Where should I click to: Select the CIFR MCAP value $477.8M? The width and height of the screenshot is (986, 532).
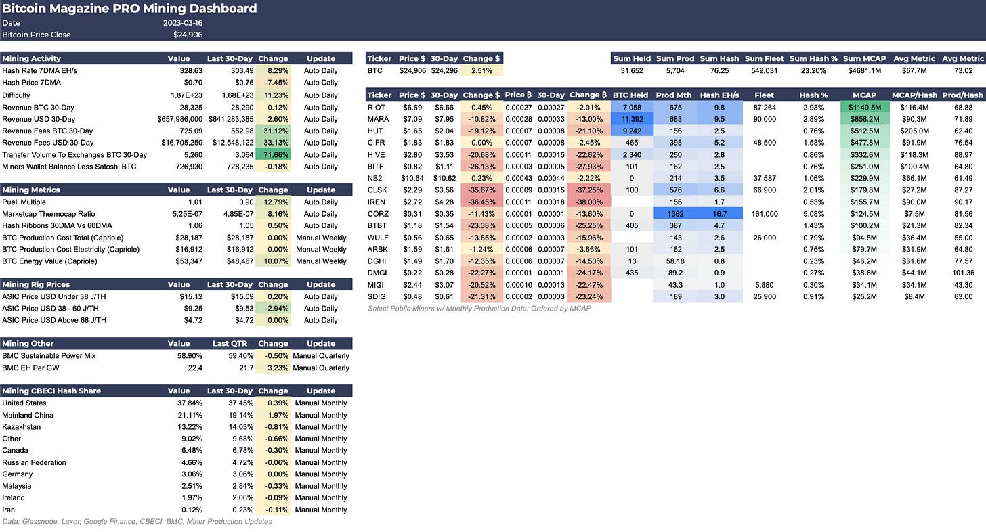click(864, 143)
